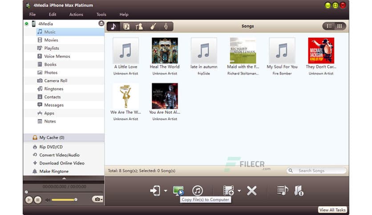Screen dimensions: 372x215
Task: Click Copy File(s) to Device icon
Action: pyautogui.click(x=155, y=191)
